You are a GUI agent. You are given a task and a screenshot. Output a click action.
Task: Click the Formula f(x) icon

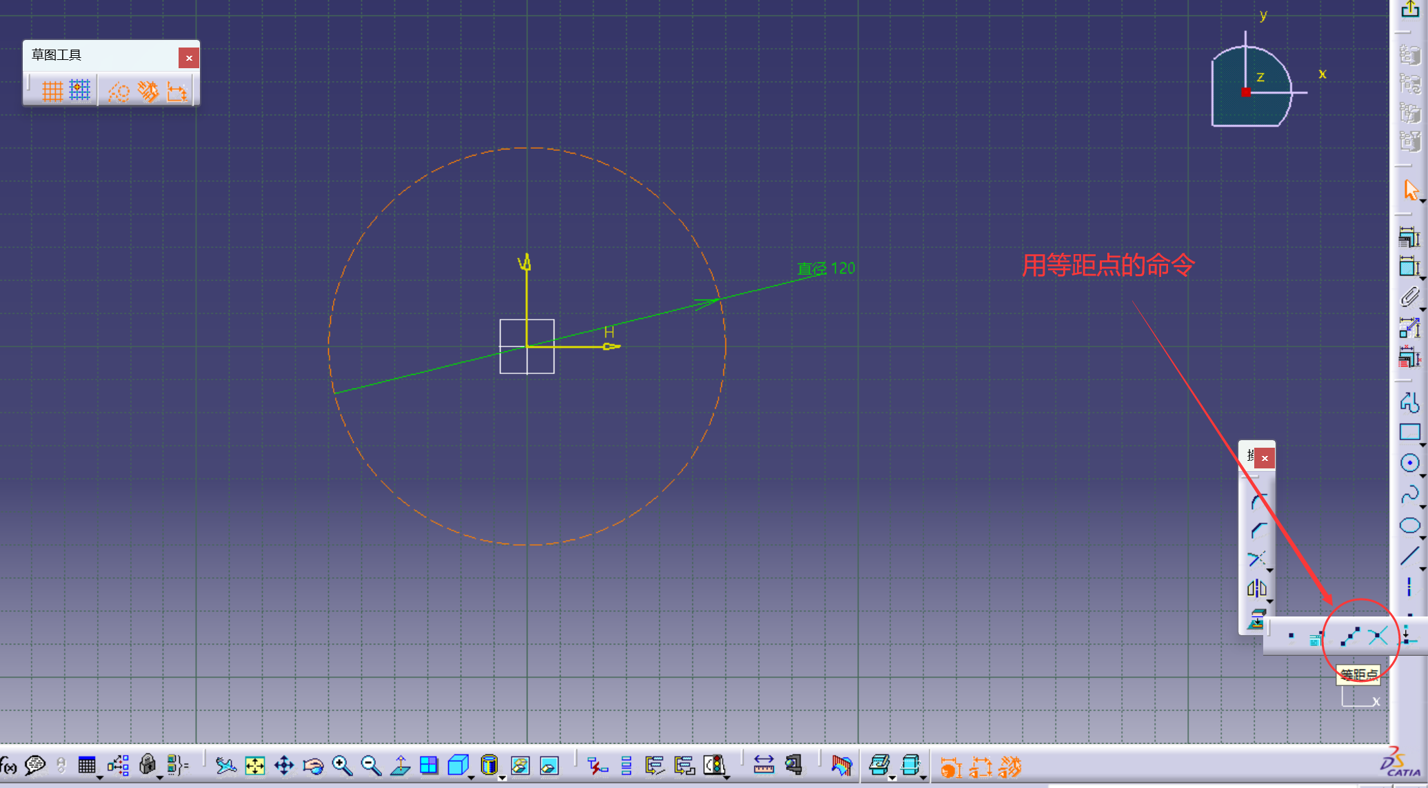pos(8,766)
